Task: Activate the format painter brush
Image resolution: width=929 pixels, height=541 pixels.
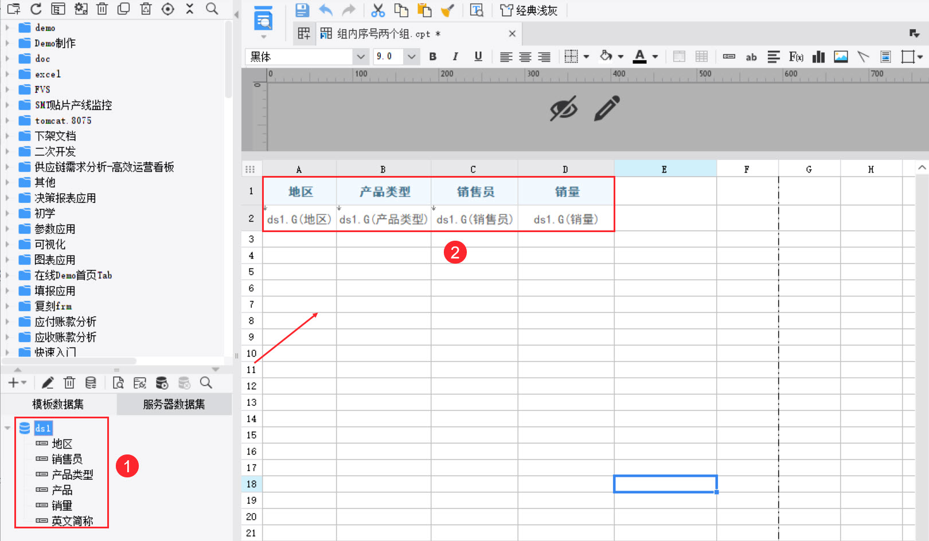Action: click(x=447, y=10)
